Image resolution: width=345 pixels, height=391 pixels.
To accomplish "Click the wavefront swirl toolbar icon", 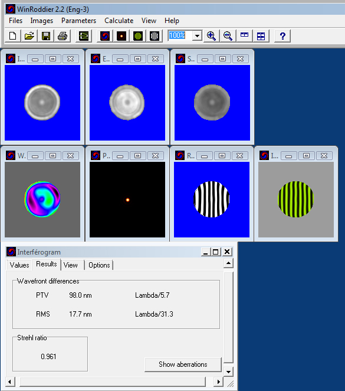I will 105,36.
